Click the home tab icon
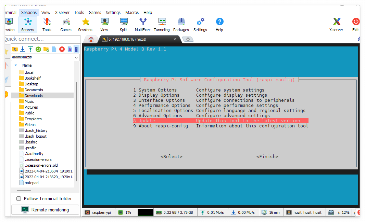This screenshot has height=222, width=365. pos(91,39)
